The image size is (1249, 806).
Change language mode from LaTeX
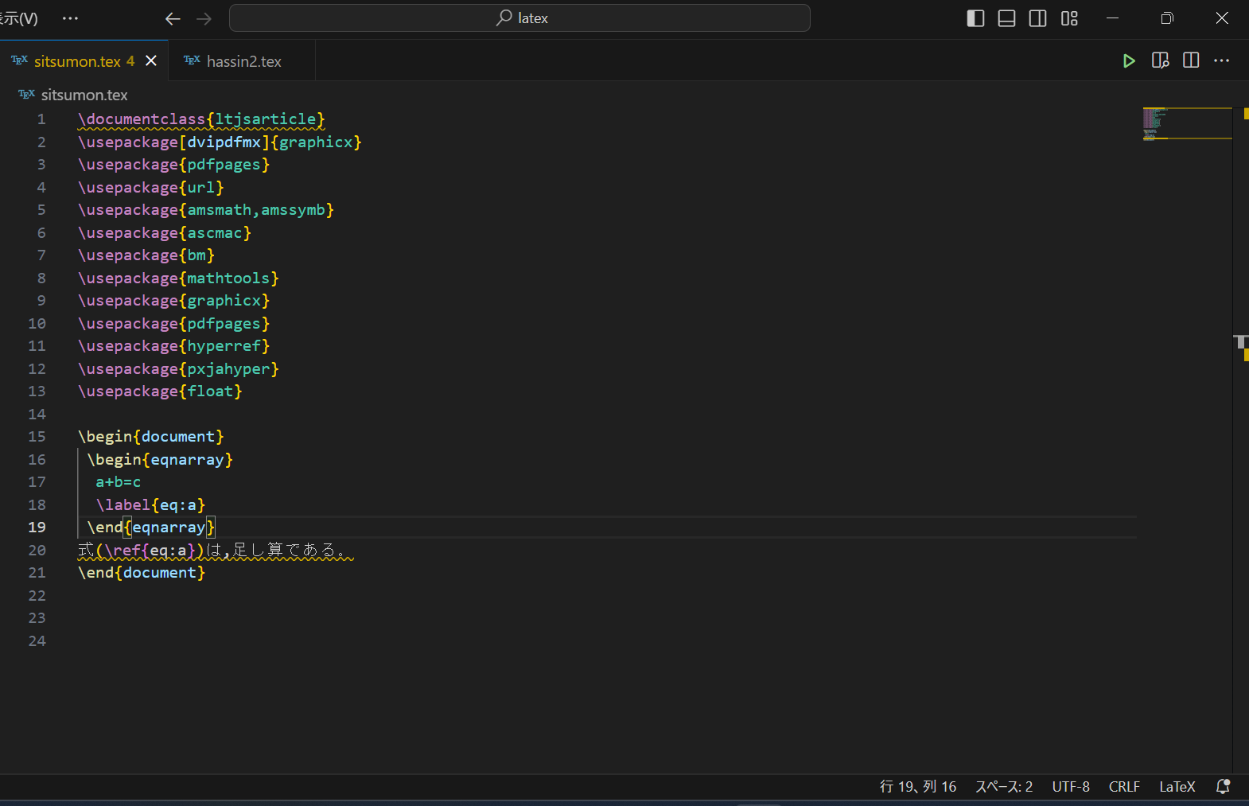pos(1177,787)
